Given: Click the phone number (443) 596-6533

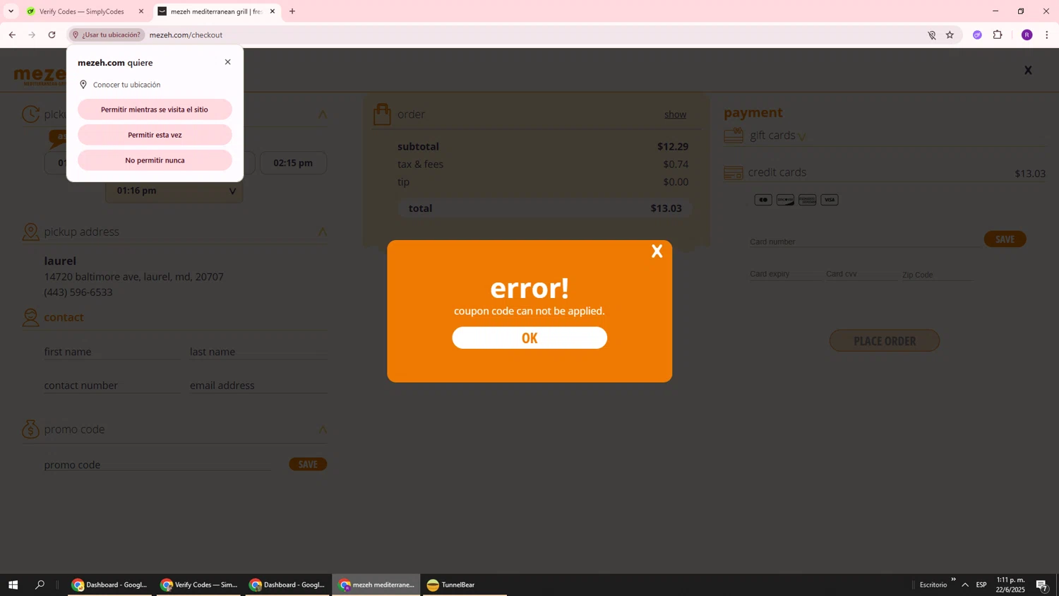Looking at the screenshot, I should click(x=78, y=292).
